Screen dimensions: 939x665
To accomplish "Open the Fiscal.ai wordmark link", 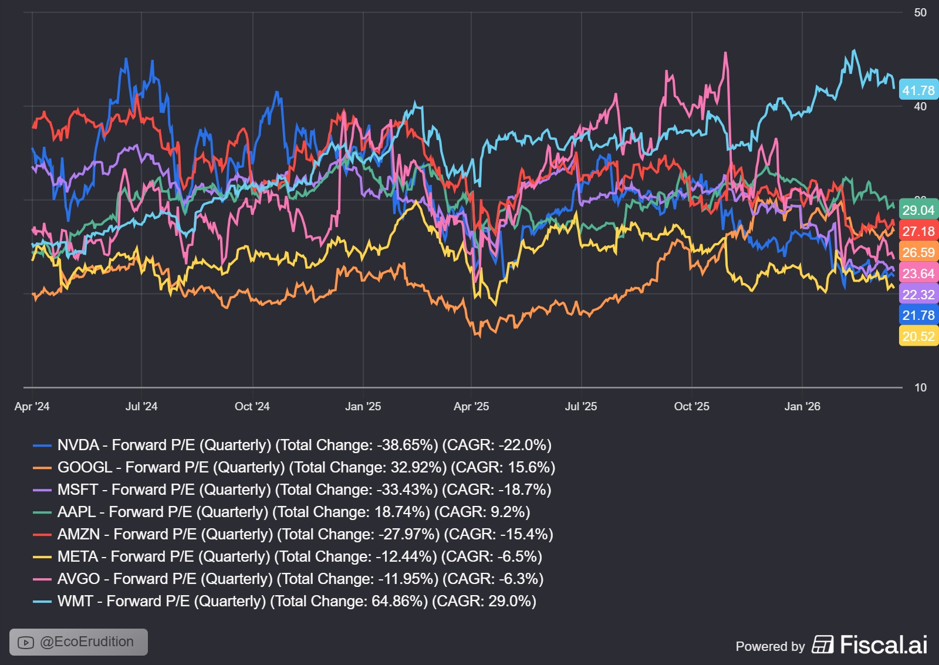I will (x=884, y=644).
